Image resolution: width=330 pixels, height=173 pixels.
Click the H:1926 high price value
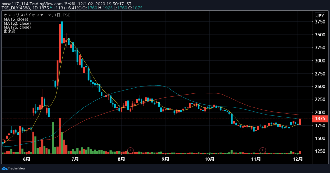pos(105,8)
